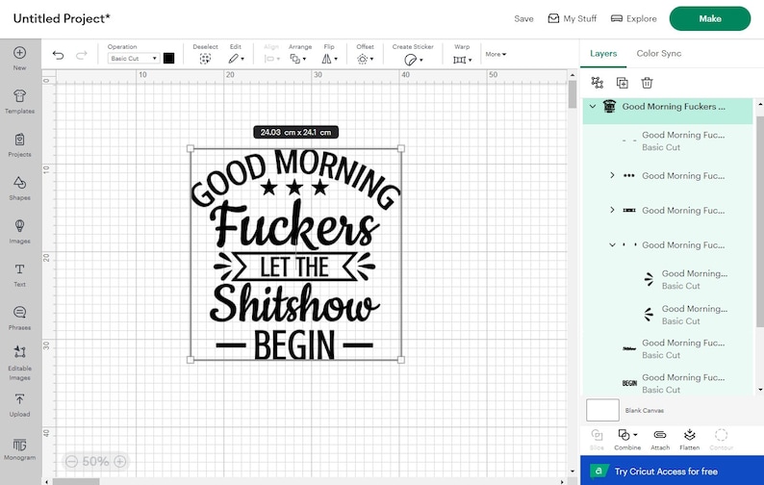Image resolution: width=764 pixels, height=485 pixels.
Task: Click the Redo arrow
Action: click(82, 55)
